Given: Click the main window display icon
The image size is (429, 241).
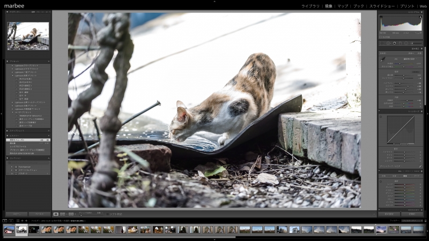Looking at the screenshot, I should [x=5, y=220].
